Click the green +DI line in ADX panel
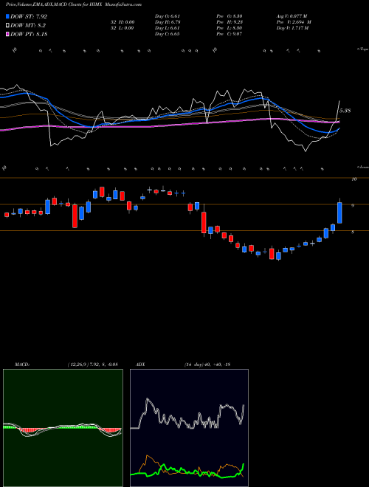The width and height of the screenshot is (369, 487). 187,472
